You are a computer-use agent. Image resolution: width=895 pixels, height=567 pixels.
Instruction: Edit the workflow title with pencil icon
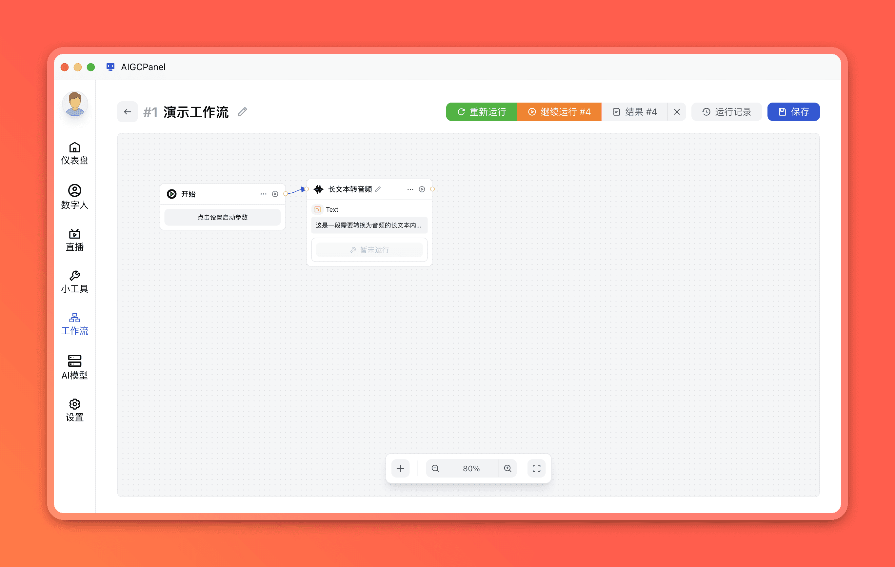click(x=242, y=112)
